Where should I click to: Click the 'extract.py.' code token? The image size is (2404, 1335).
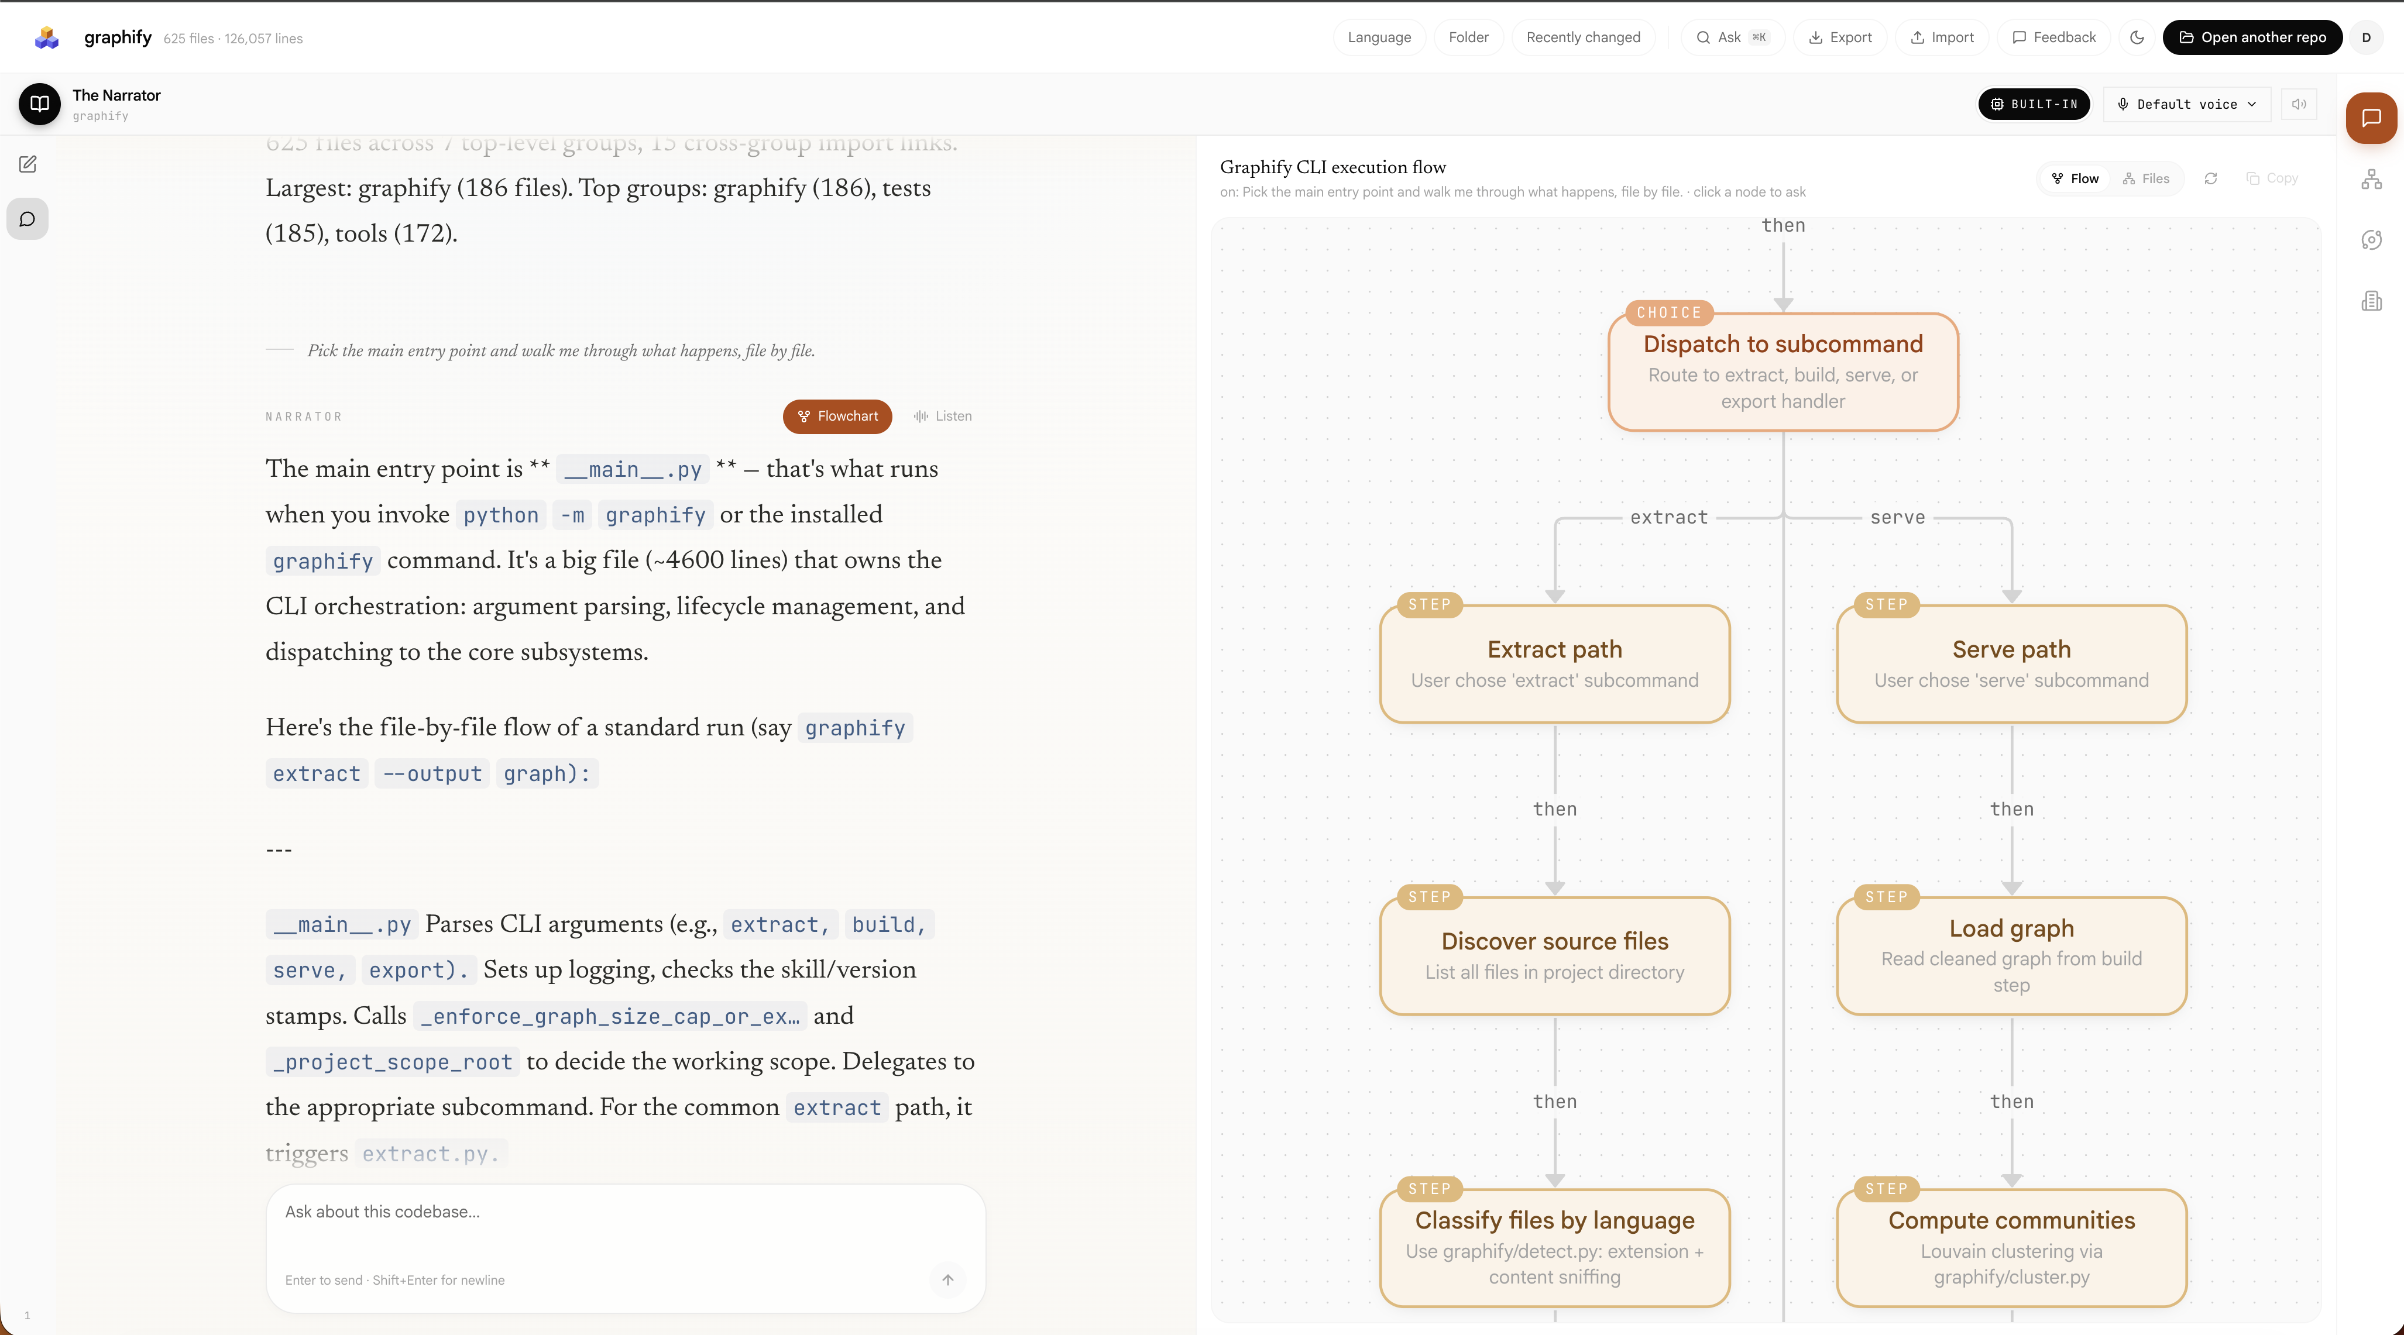click(x=431, y=1154)
